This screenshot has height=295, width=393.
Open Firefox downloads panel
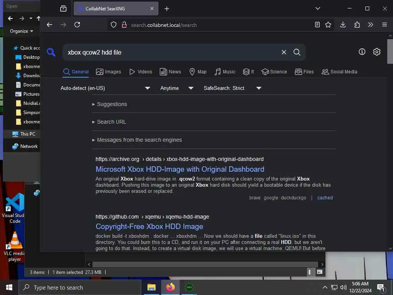coord(343,25)
